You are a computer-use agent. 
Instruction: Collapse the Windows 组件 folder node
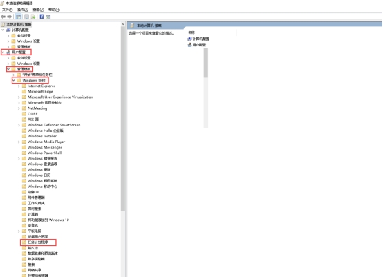(x=14, y=80)
